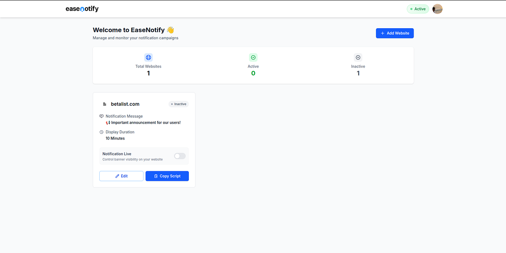This screenshot has height=253, width=506.
Task: Click the Inactive badge on the betalist.com card
Action: [178, 104]
